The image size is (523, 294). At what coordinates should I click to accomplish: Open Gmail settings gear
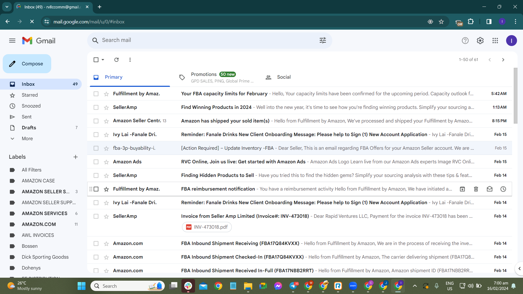[480, 41]
